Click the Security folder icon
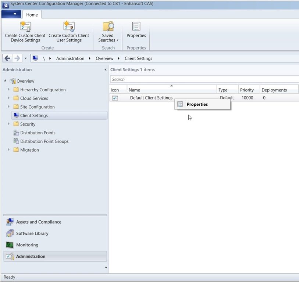299x282 pixels. tap(16, 124)
